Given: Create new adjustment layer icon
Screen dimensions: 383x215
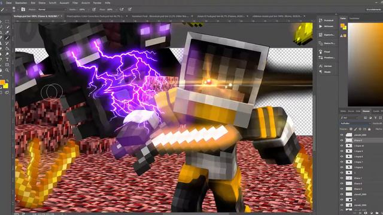Looking at the screenshot, I should point(371,213).
